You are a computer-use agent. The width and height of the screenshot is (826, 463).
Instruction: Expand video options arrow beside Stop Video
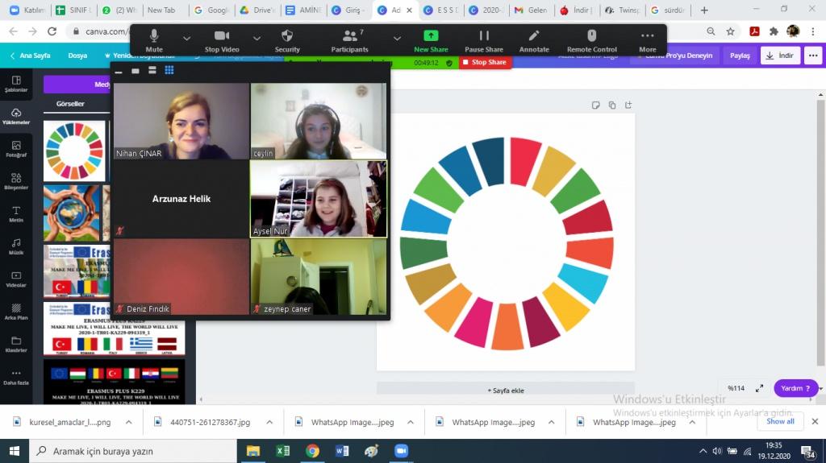click(x=257, y=38)
